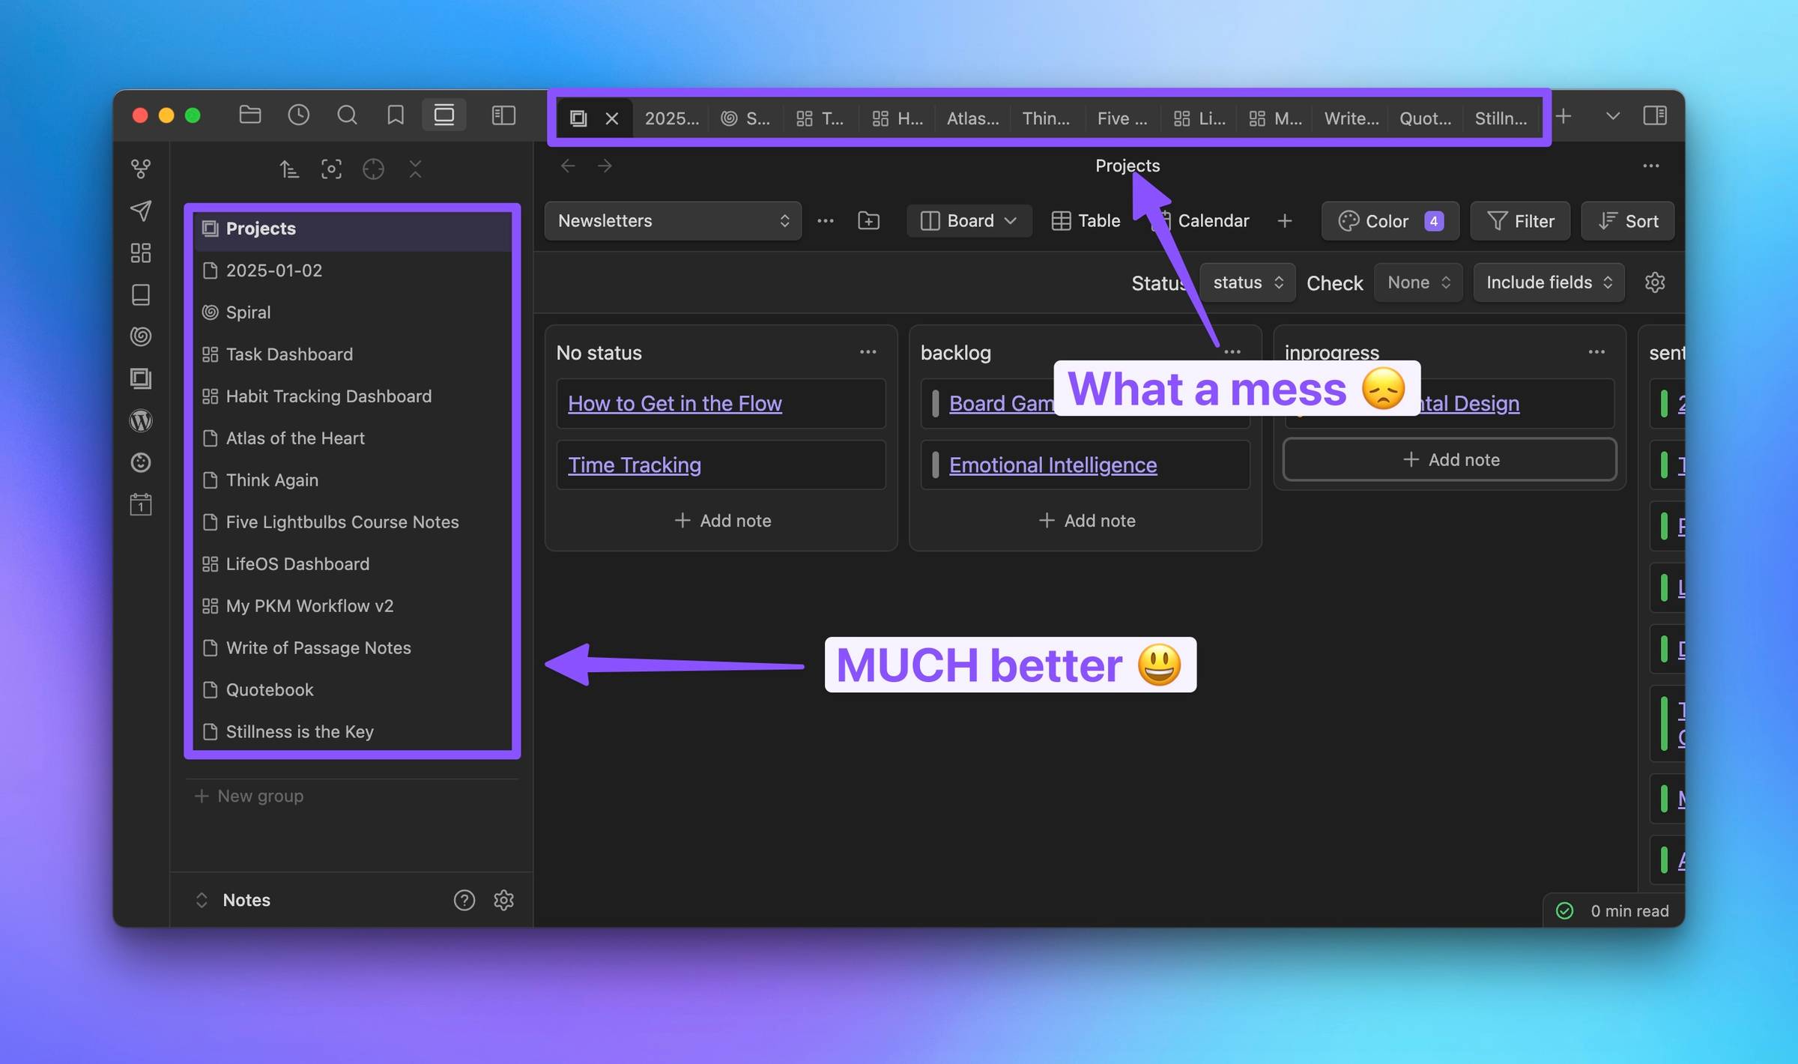Open Habit Tracking Dashboard tab entry
The height and width of the screenshot is (1064, 1798).
[x=352, y=396]
